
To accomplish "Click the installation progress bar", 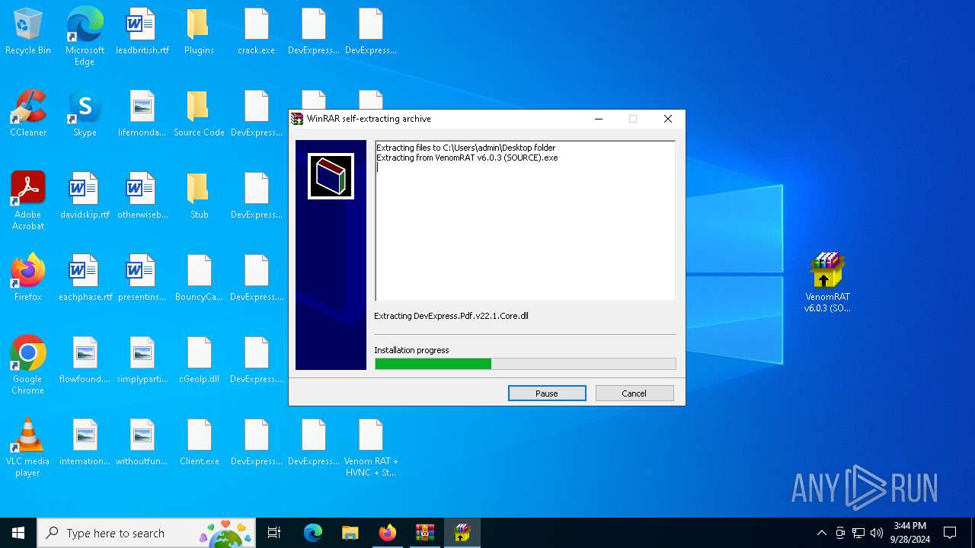I will click(x=525, y=364).
